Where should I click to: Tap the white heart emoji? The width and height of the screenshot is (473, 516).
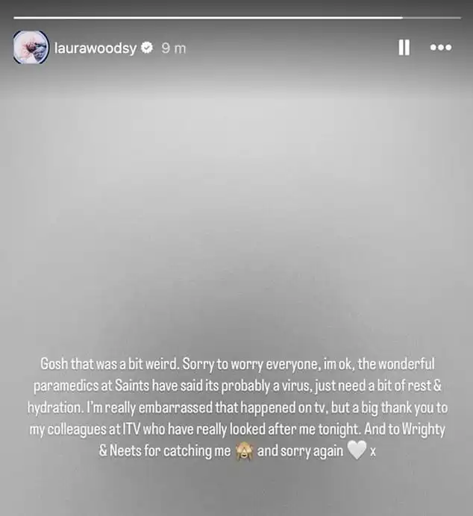[x=357, y=450]
